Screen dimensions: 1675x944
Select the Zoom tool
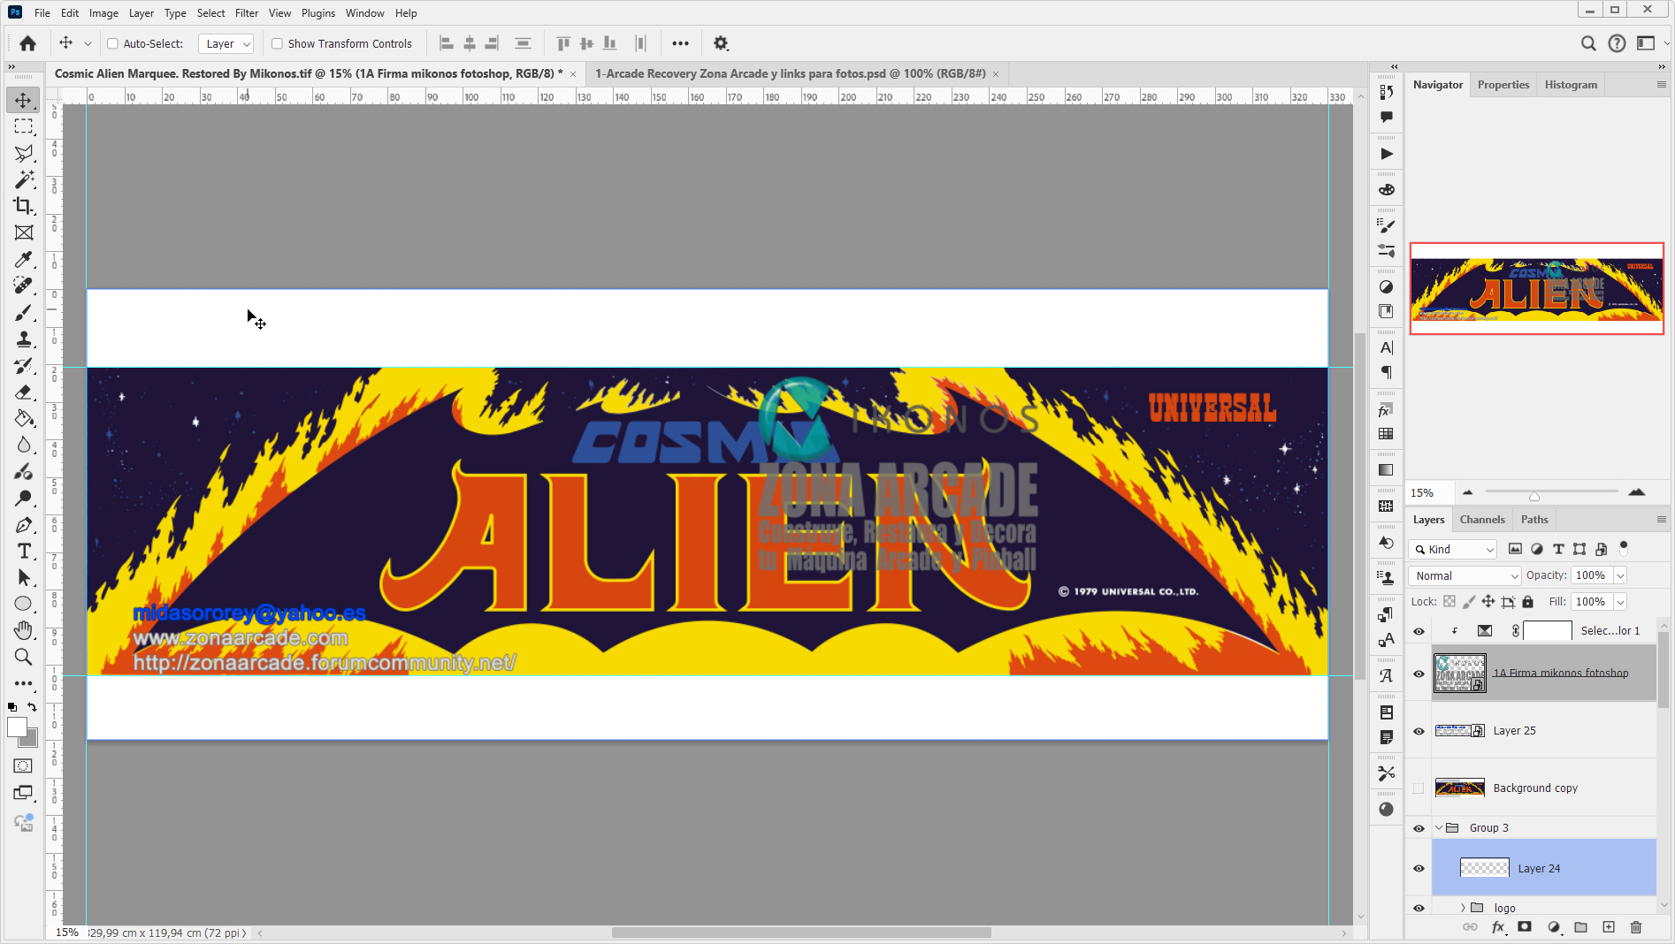23,657
